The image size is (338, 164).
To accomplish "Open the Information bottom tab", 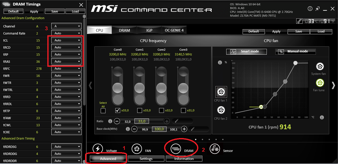I will [184, 159].
